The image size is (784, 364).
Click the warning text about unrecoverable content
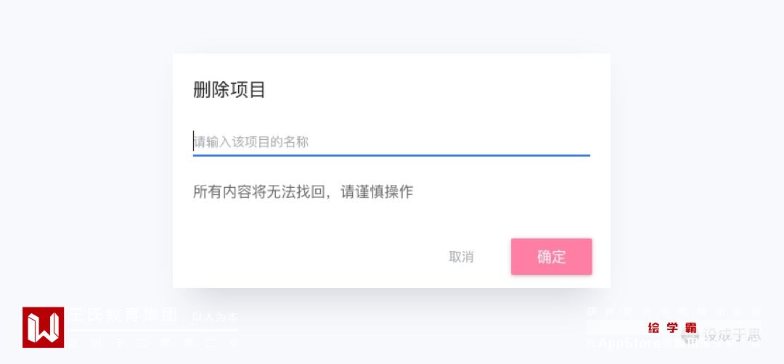click(303, 192)
